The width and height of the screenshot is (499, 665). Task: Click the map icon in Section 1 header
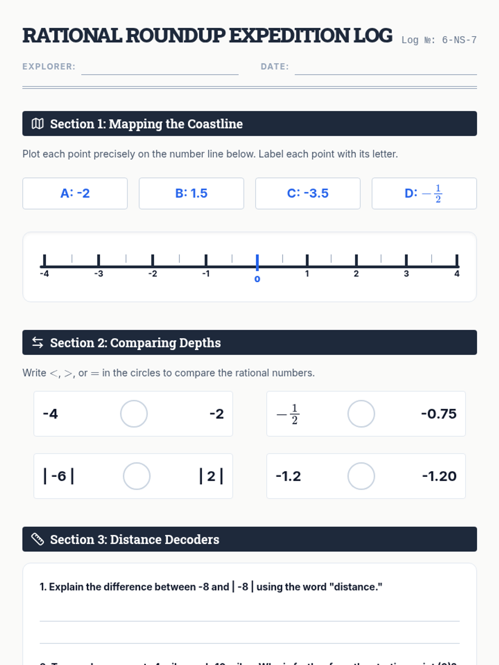click(x=37, y=123)
